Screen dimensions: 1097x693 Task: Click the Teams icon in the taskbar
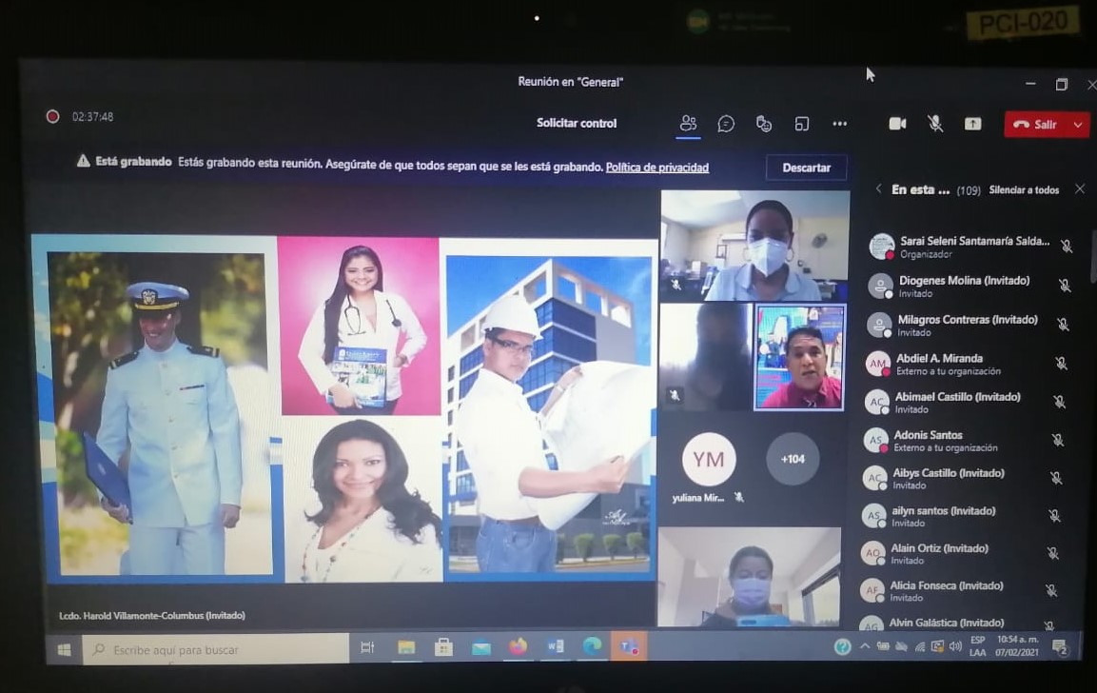[629, 646]
